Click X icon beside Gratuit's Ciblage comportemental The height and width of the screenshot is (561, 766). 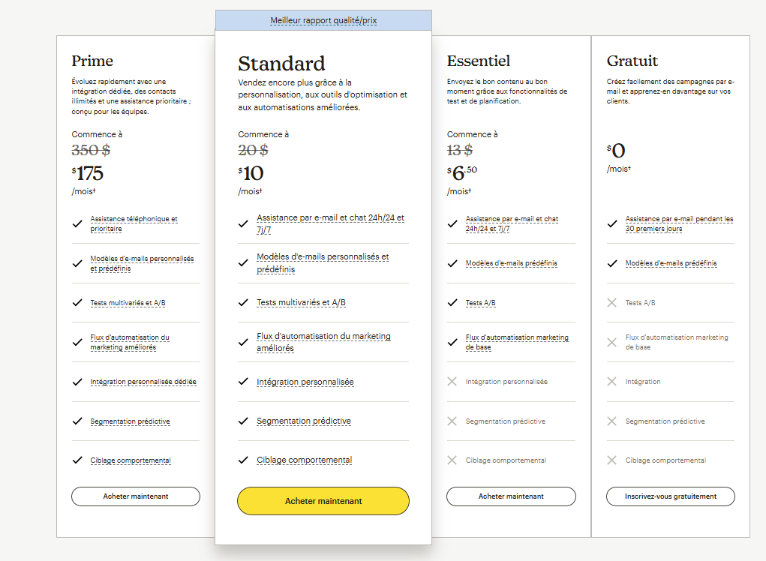pyautogui.click(x=611, y=460)
